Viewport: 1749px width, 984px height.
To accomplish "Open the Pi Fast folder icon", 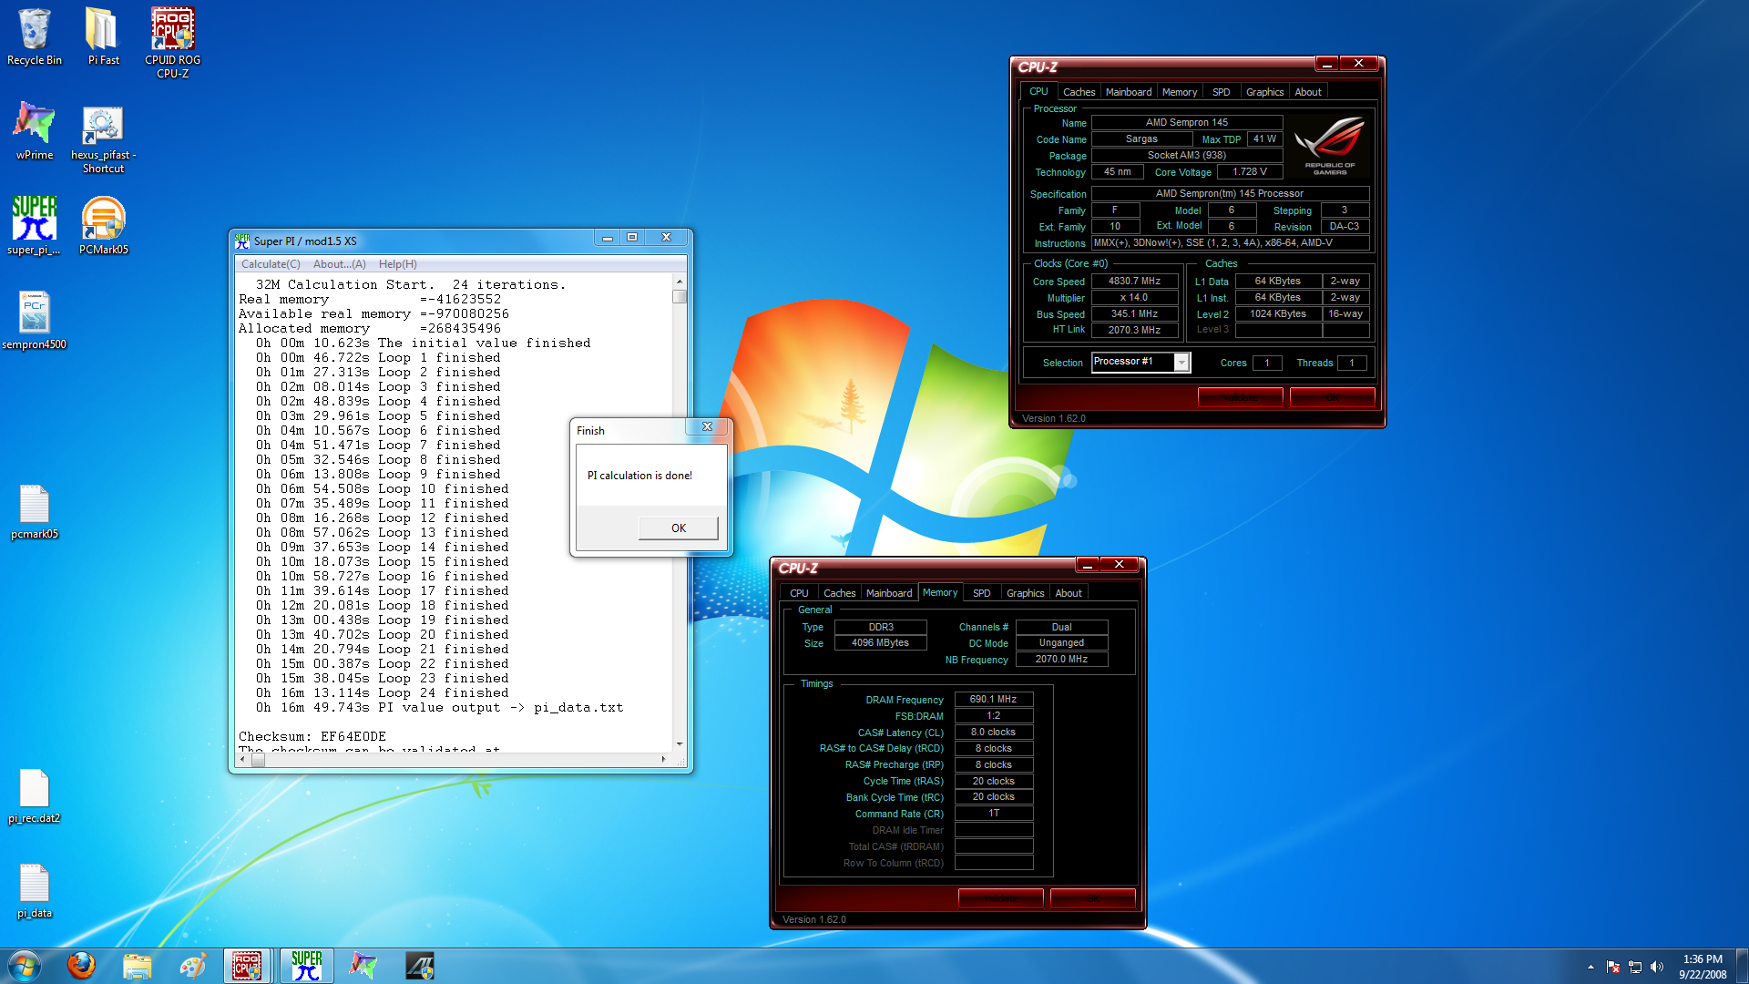I will tap(103, 36).
